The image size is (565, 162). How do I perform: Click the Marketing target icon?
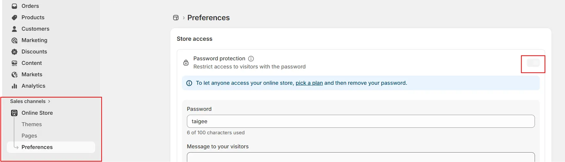point(14,40)
